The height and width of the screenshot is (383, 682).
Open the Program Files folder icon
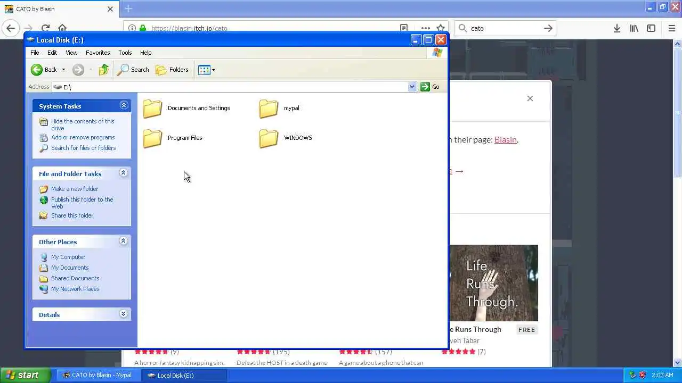point(152,138)
